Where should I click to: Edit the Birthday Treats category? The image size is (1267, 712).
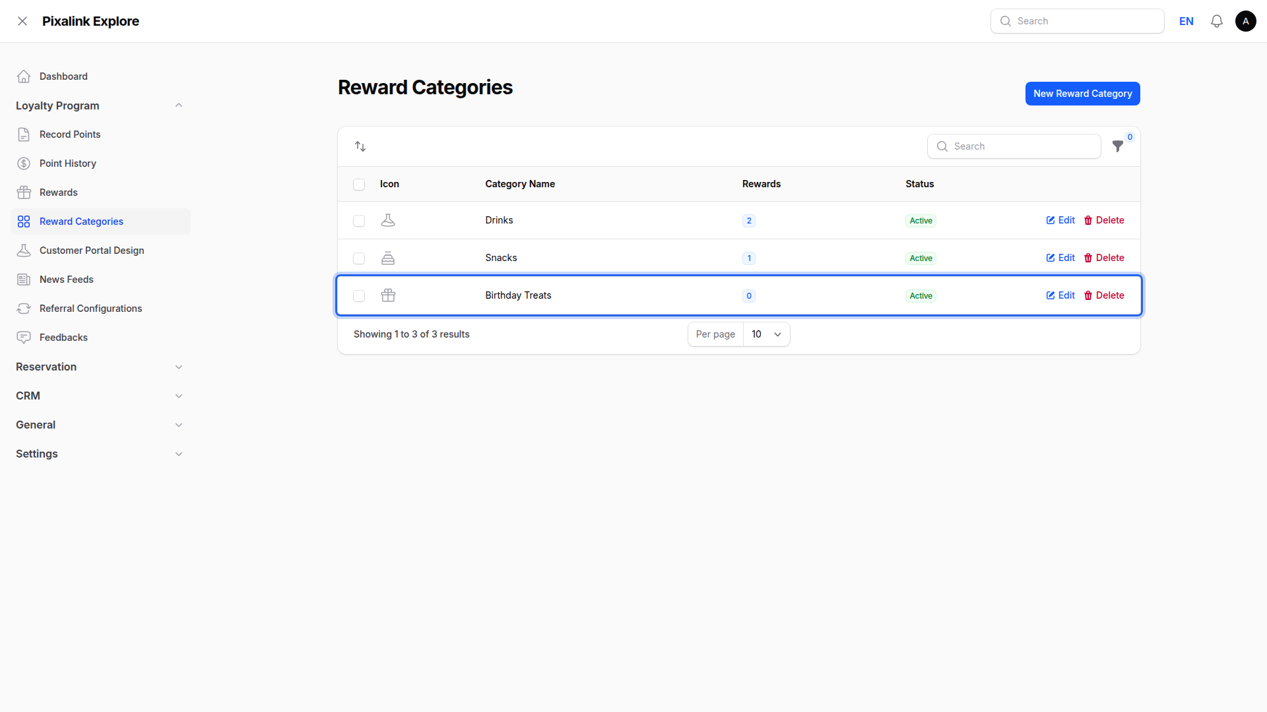pyautogui.click(x=1060, y=295)
